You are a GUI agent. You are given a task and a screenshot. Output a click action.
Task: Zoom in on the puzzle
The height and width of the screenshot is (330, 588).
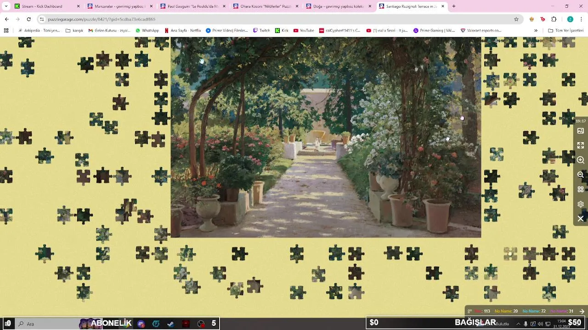pyautogui.click(x=581, y=160)
